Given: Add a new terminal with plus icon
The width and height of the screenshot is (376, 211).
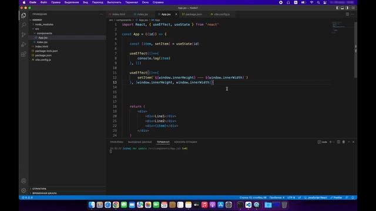Looking at the screenshot, I should pyautogui.click(x=330, y=142).
